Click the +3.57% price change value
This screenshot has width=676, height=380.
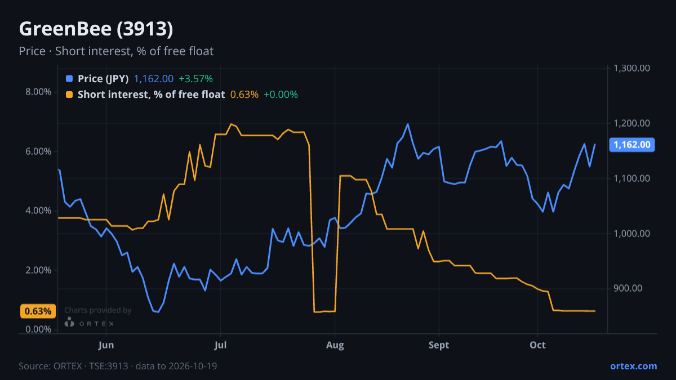click(195, 79)
